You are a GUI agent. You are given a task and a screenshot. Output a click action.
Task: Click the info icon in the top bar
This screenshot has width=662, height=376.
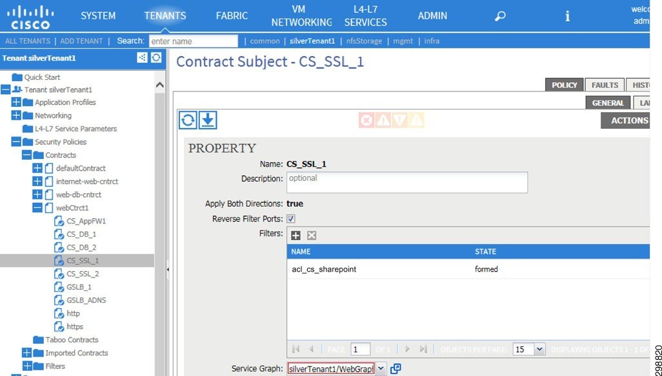(567, 17)
